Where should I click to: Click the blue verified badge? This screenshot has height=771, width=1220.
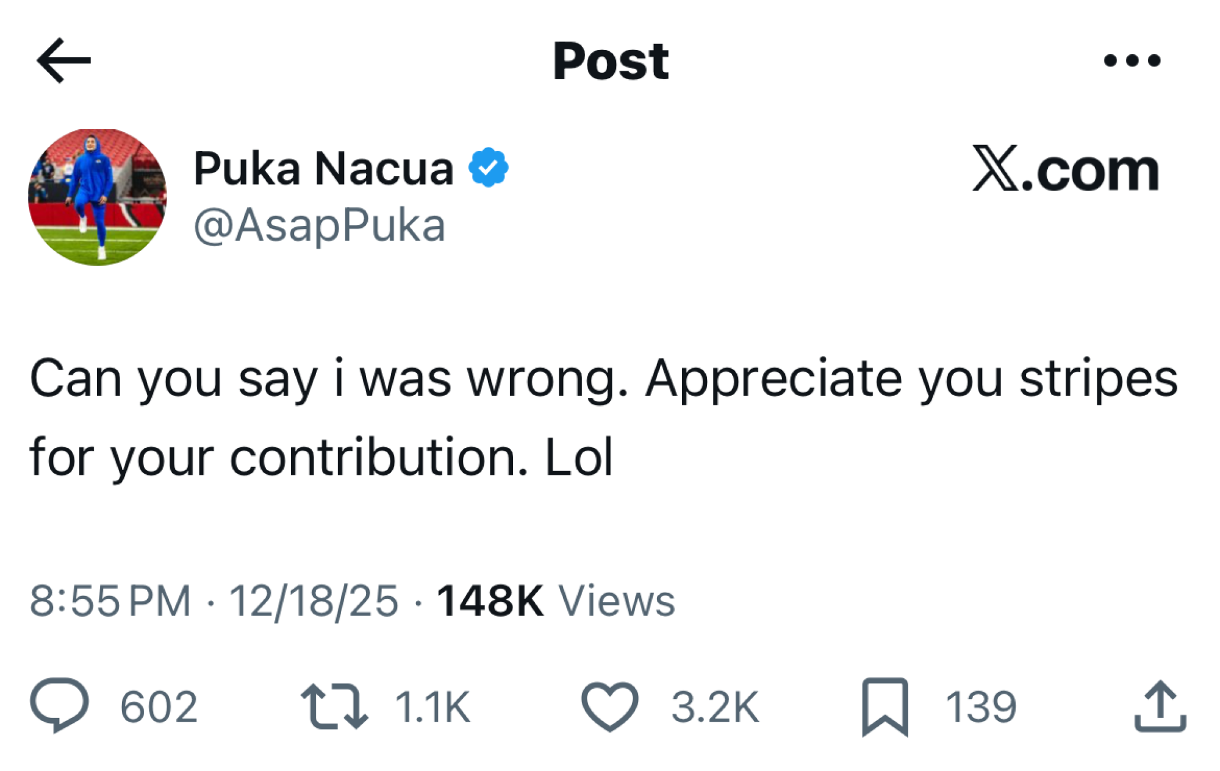click(x=488, y=168)
